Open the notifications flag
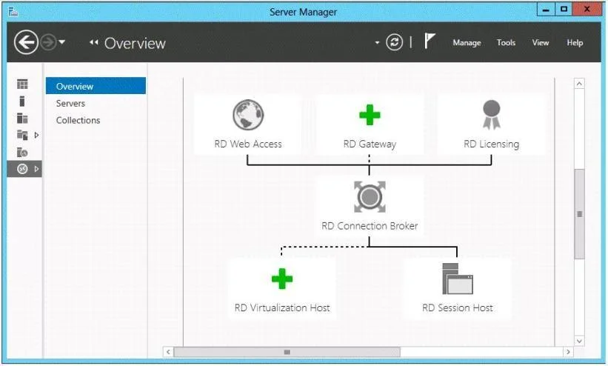Screen dimensions: 608x366 430,41
